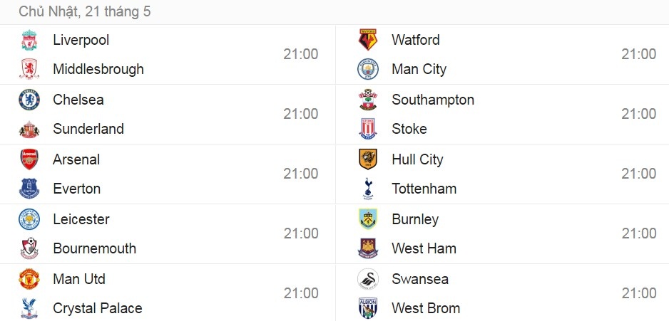Click the Chelsea club crest
Screen dimensions: 669x321
point(29,100)
